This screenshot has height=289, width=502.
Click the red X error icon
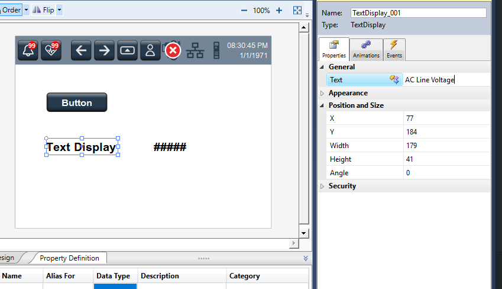point(173,50)
